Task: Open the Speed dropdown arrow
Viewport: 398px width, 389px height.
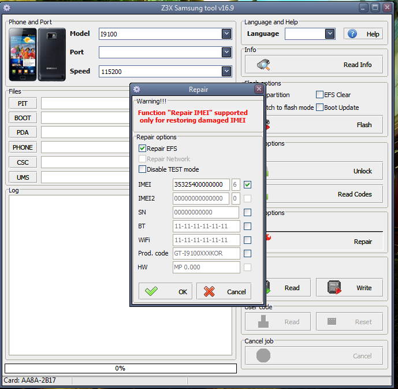Action: pyautogui.click(x=226, y=71)
